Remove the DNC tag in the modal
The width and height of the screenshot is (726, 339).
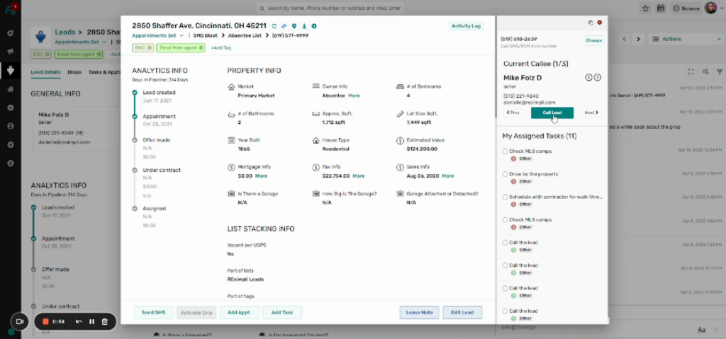(150, 47)
